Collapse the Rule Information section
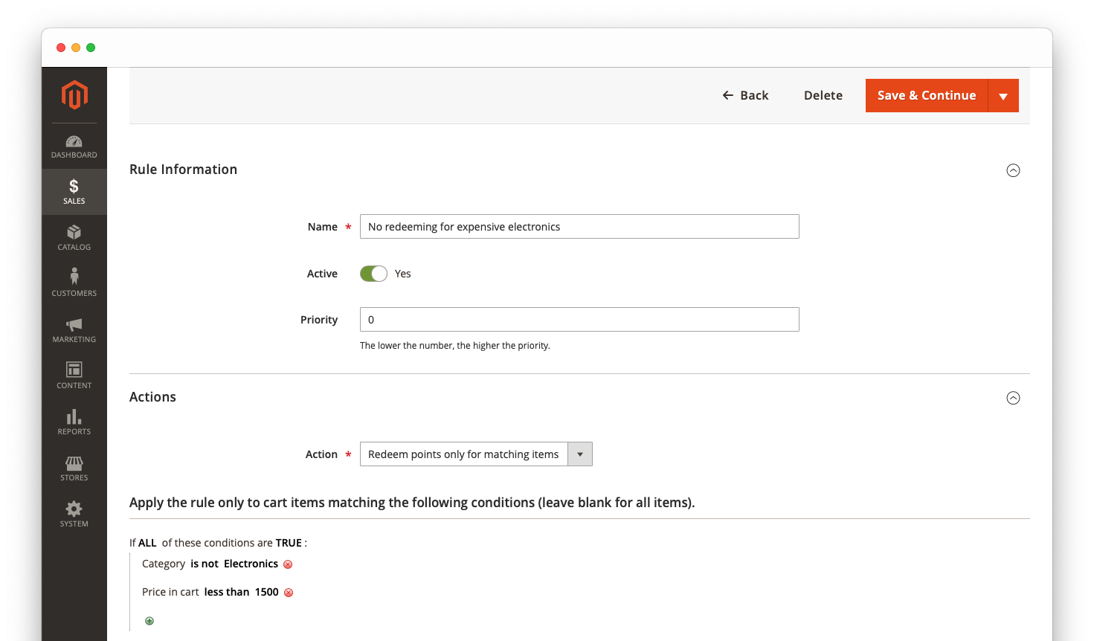Screen dimensions: 1094x641 [1013, 170]
